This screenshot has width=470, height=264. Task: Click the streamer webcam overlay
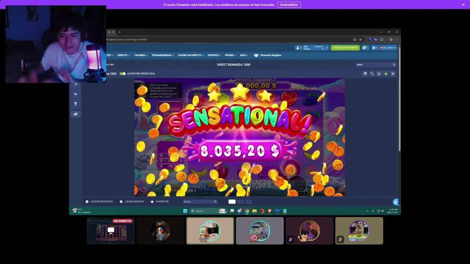[x=56, y=44]
